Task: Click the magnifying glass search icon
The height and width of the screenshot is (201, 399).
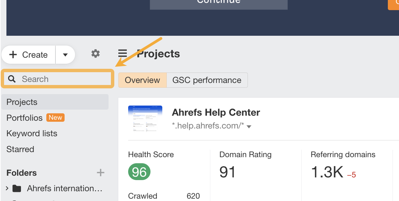Action: (x=12, y=79)
